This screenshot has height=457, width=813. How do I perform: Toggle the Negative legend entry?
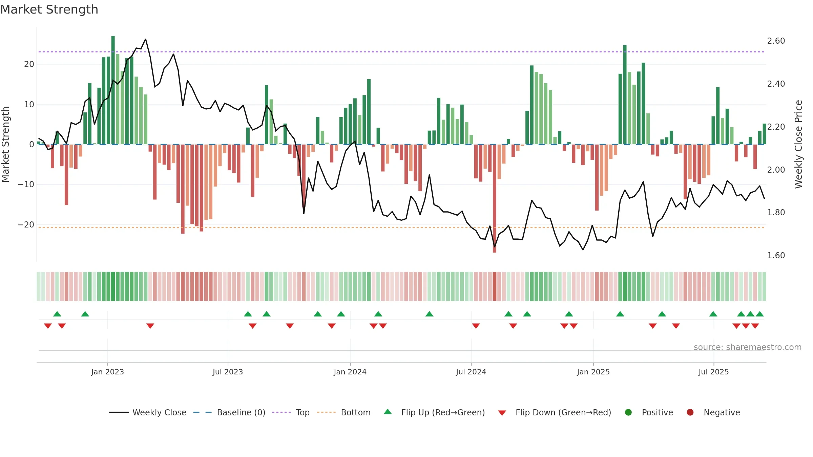tap(713, 412)
